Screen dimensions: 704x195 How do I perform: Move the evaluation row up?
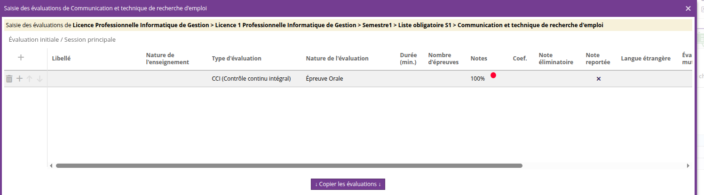pyautogui.click(x=29, y=79)
